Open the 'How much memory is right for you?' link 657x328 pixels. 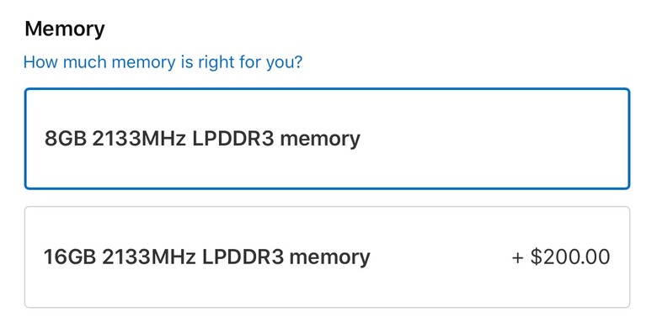click(x=163, y=62)
